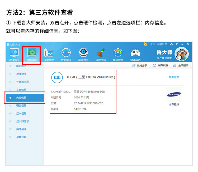Image resolution: width=198 pixels, height=172 pixels.
Task: Click model value CE M471A1K43CB1-CTD
Action: [x=89, y=103]
